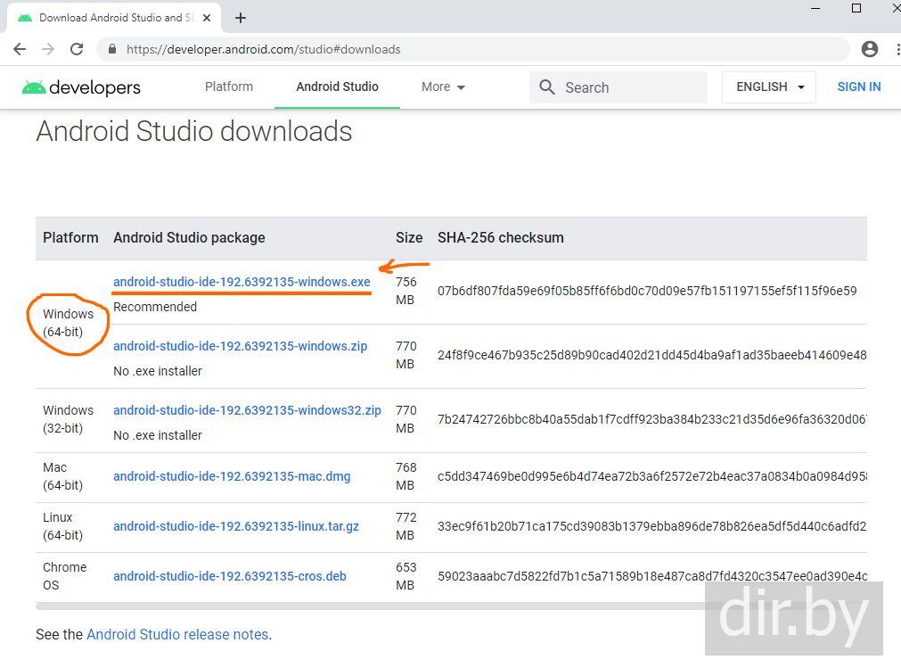Open Android Studio release notes link
The width and height of the screenshot is (901, 668).
tap(177, 635)
